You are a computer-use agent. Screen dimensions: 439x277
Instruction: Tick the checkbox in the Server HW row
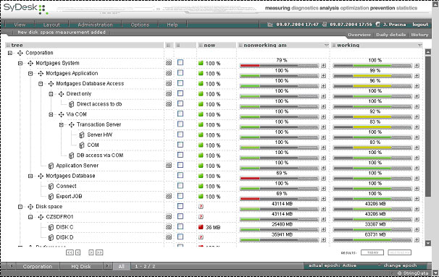[180, 135]
